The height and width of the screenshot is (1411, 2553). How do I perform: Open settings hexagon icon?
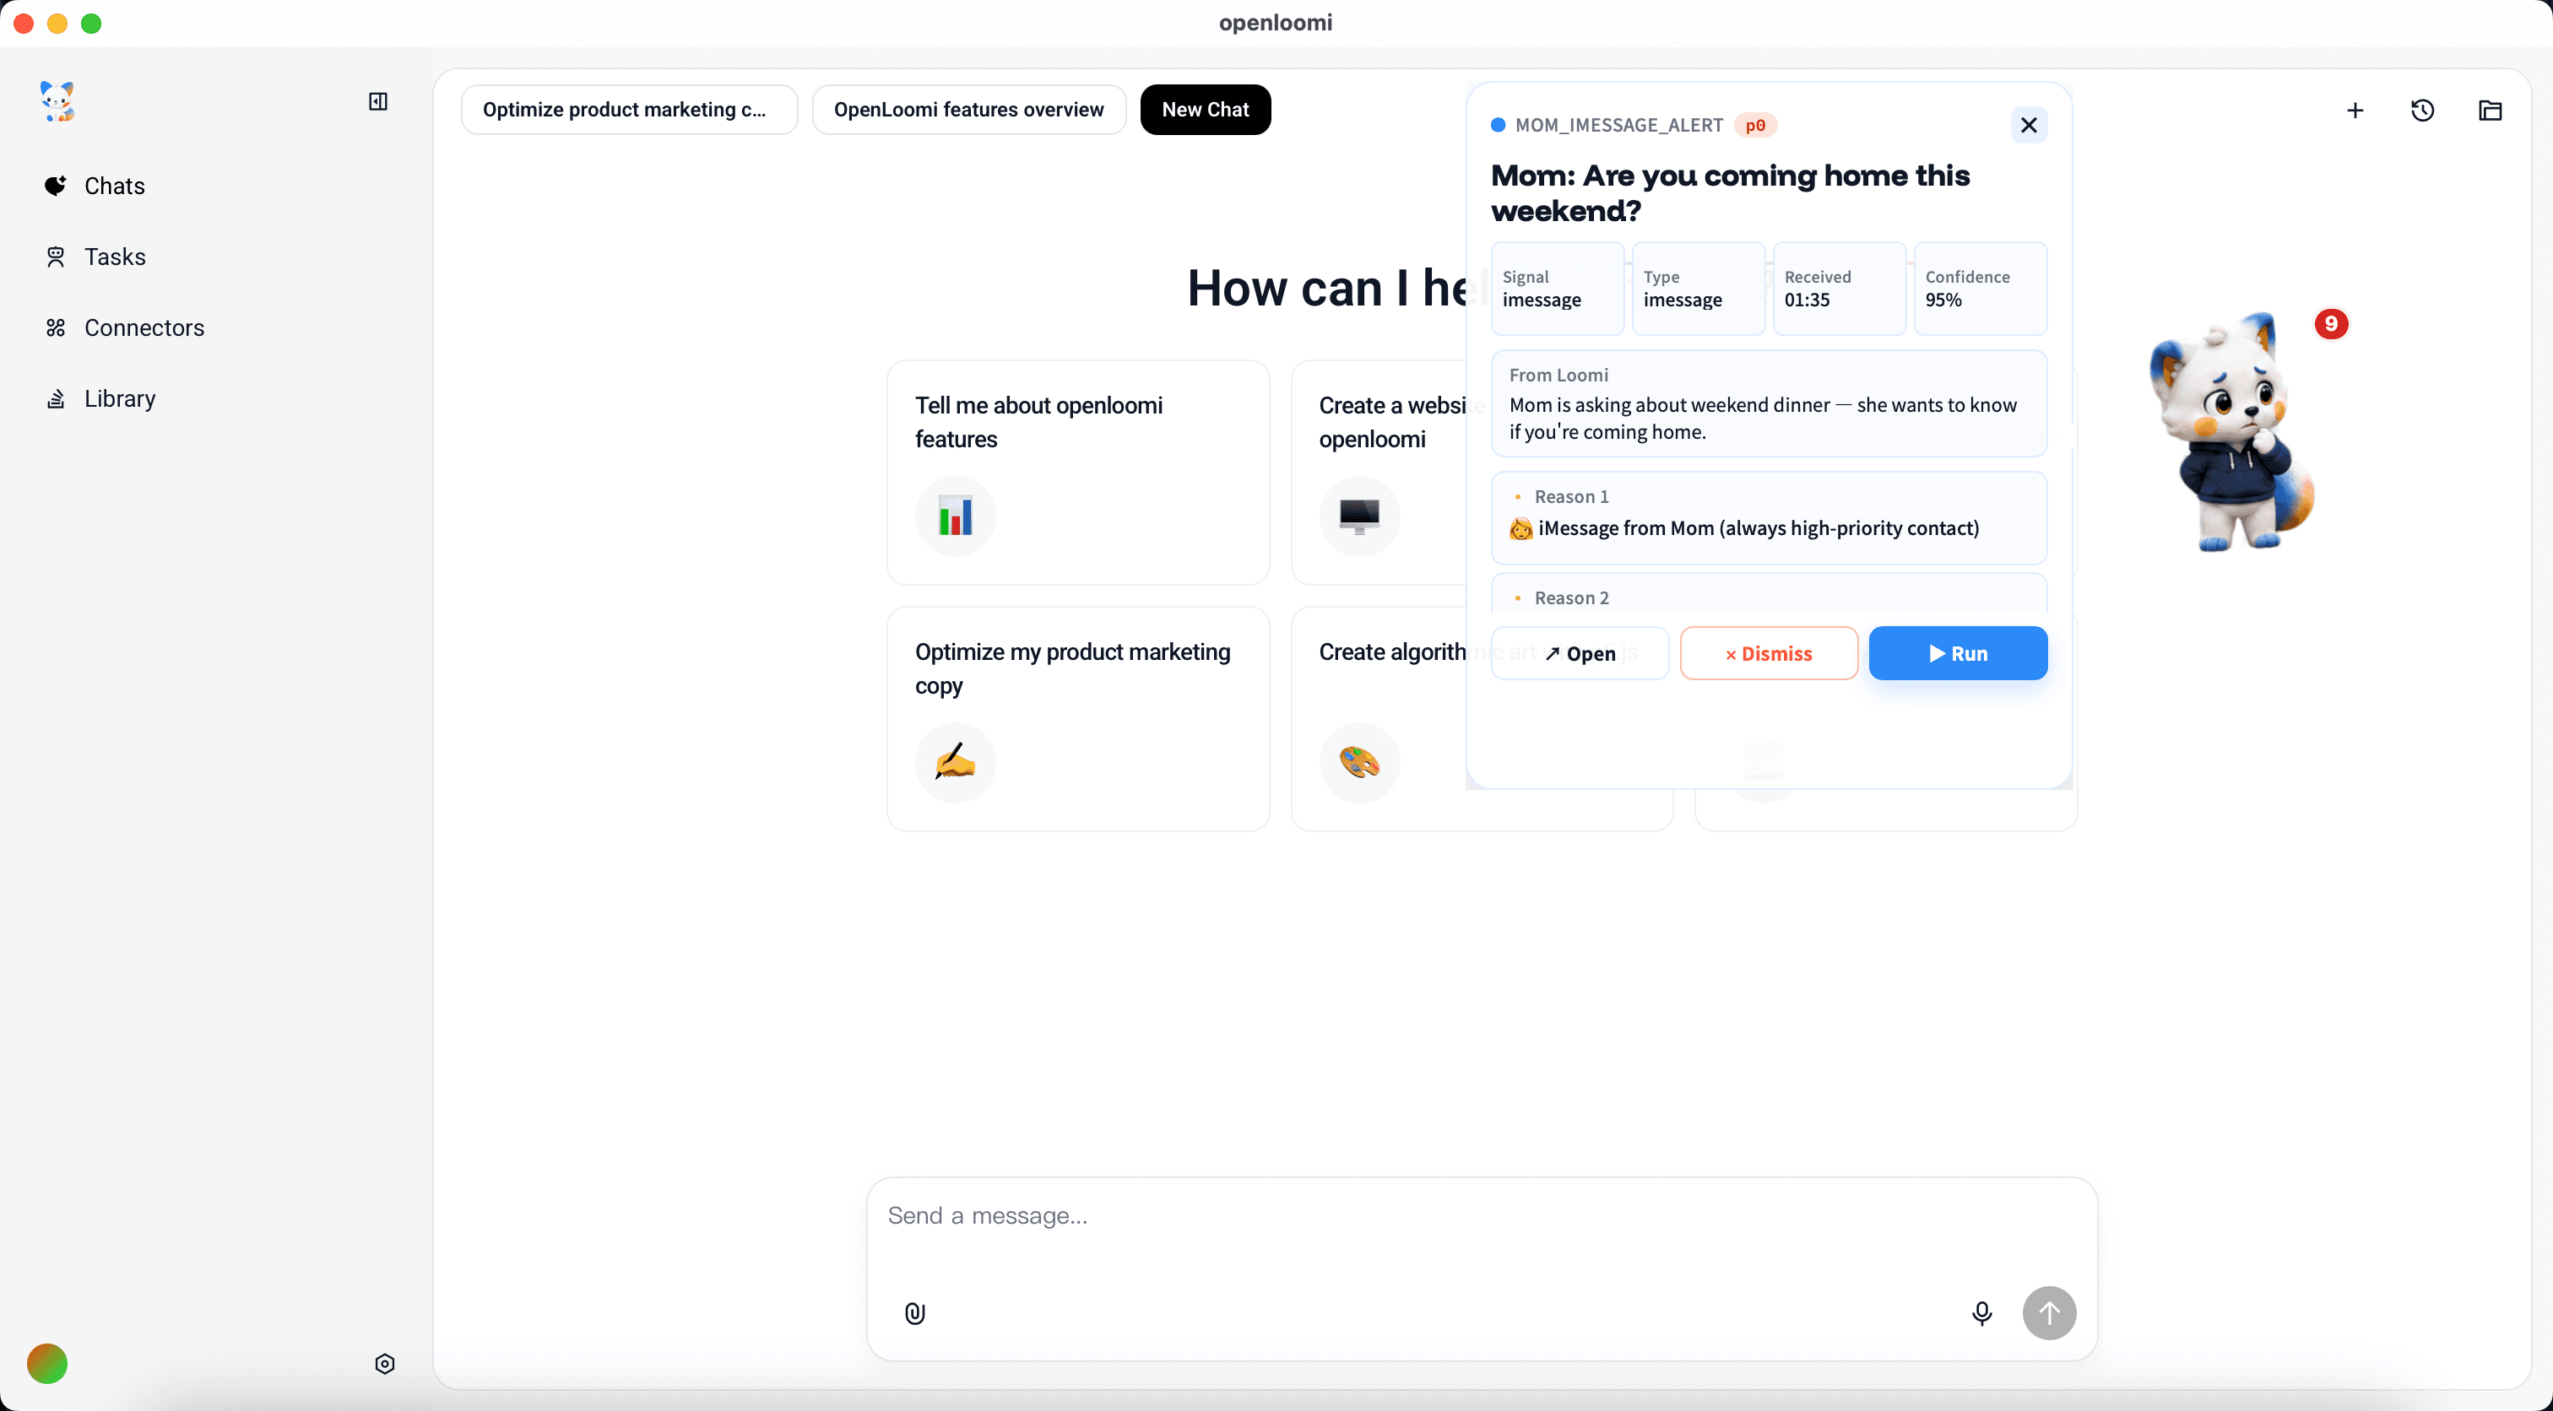pos(384,1364)
